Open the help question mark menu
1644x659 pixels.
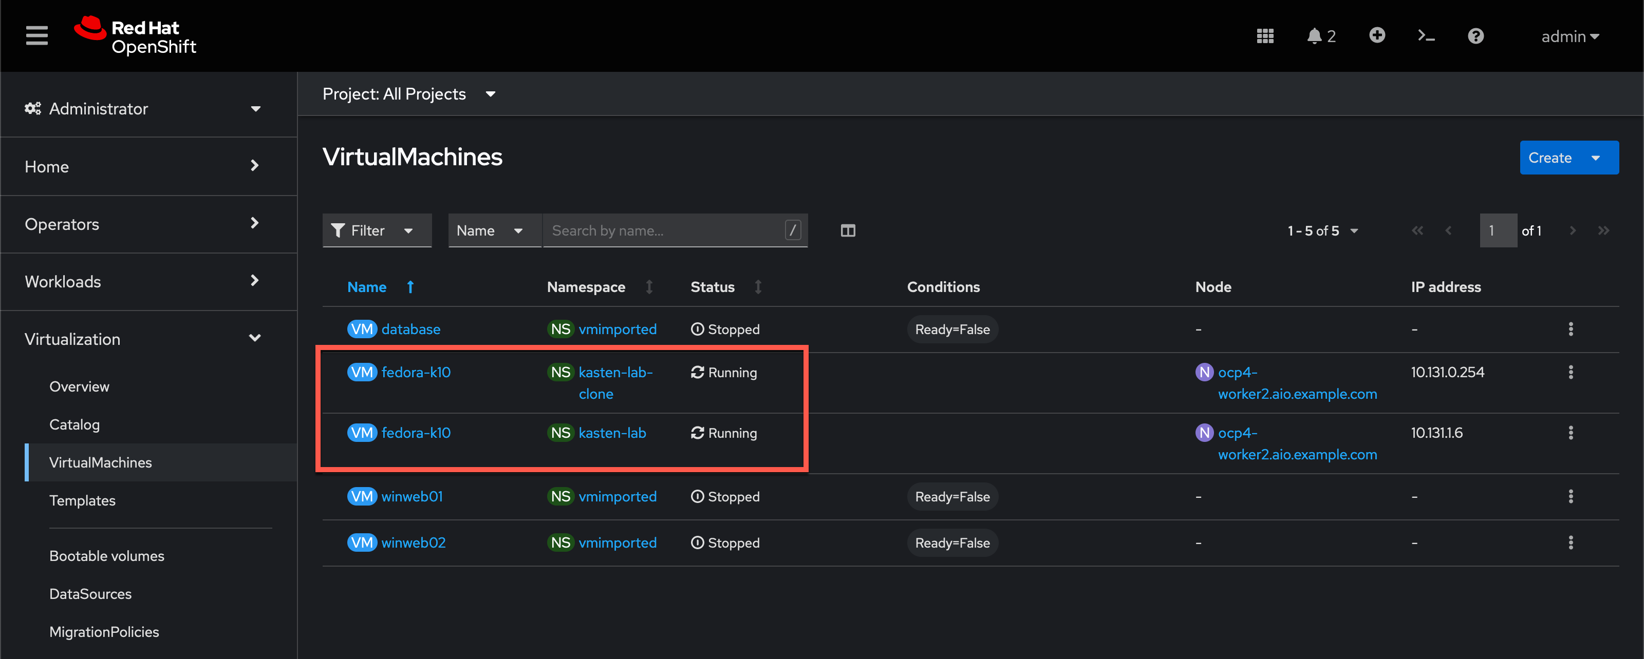[1475, 36]
